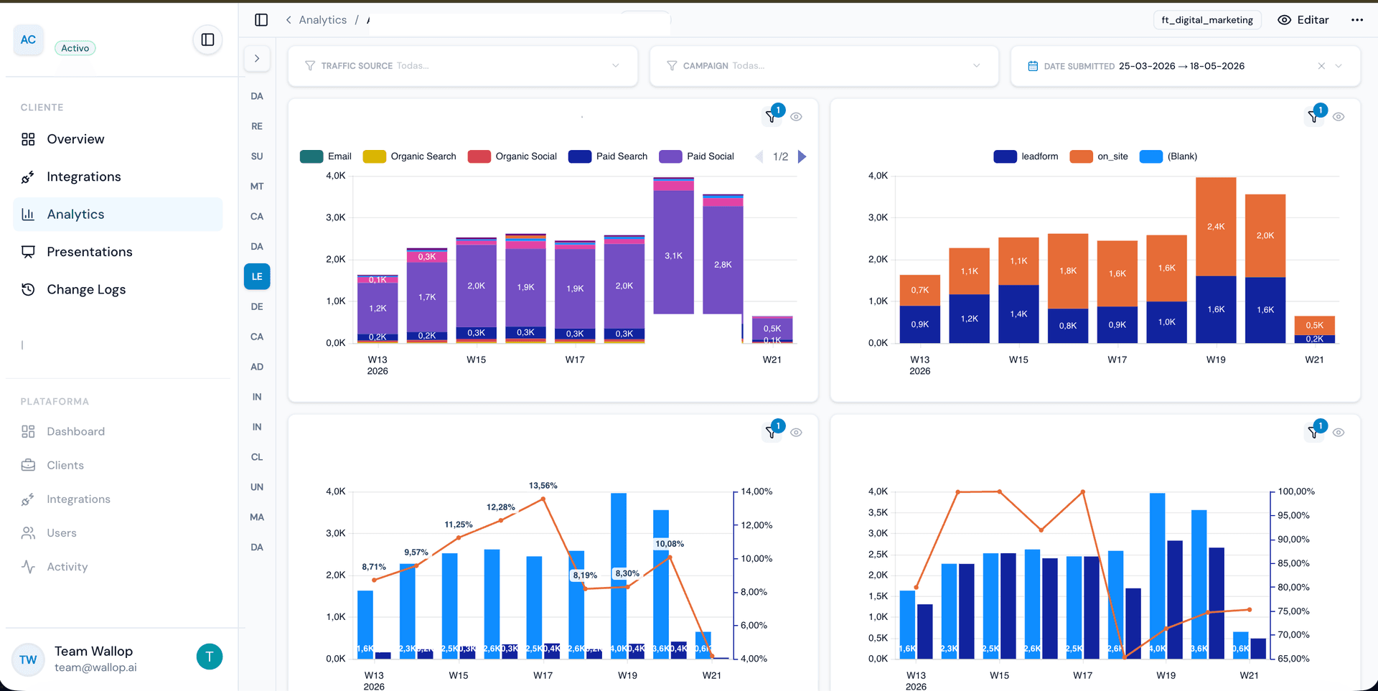Toggle the page list panel icon

pos(261,20)
